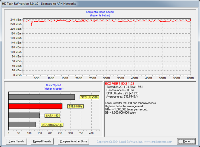Close the dialog with Done
The height and width of the screenshot is (147, 200).
click(x=186, y=141)
